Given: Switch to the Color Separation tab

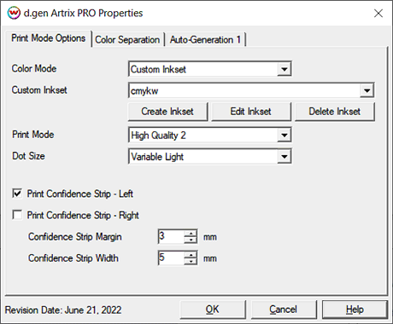Looking at the screenshot, I should 127,39.
